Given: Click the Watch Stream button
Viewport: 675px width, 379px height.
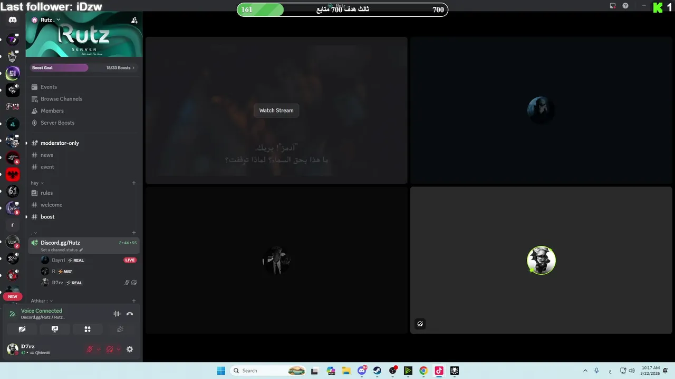Looking at the screenshot, I should (x=276, y=111).
